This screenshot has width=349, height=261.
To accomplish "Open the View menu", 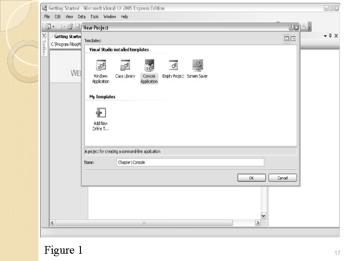I will 69,16.
